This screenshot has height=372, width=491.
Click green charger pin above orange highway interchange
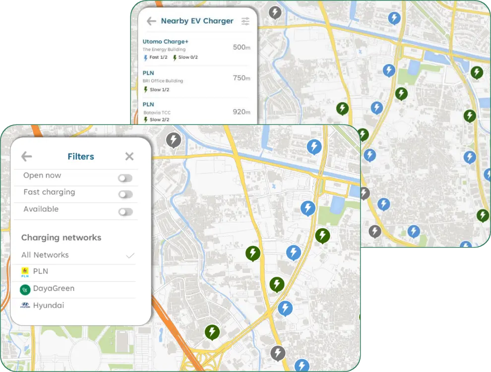212,332
